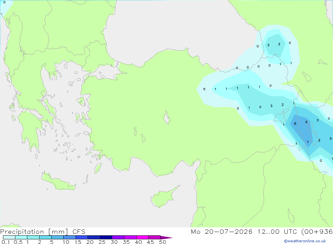Image resolution: width=333 pixels, height=244 pixels.
Task: Choose the 40–45 mm magenta legend swatch
Action: (x=142, y=237)
